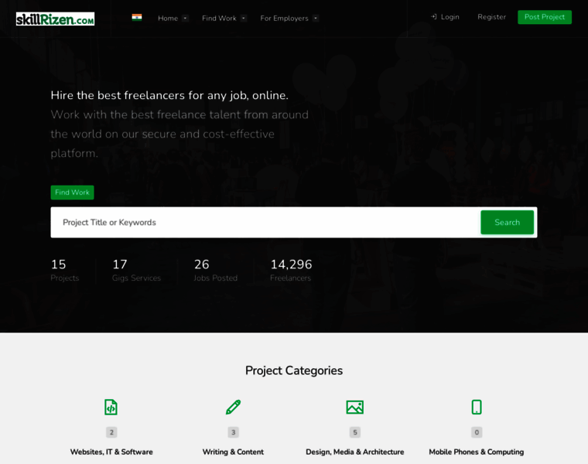This screenshot has width=588, height=464.
Task: Click the Writing & Content pencil icon
Action: 233,407
